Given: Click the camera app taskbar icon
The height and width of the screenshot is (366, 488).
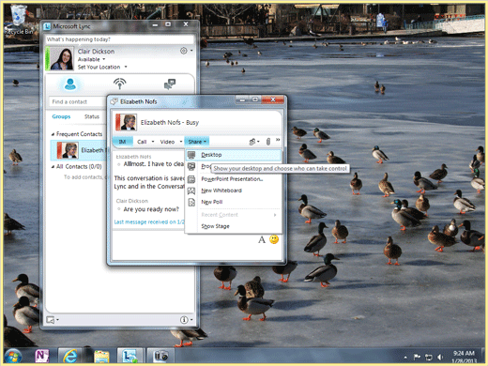Looking at the screenshot, I should click(160, 356).
